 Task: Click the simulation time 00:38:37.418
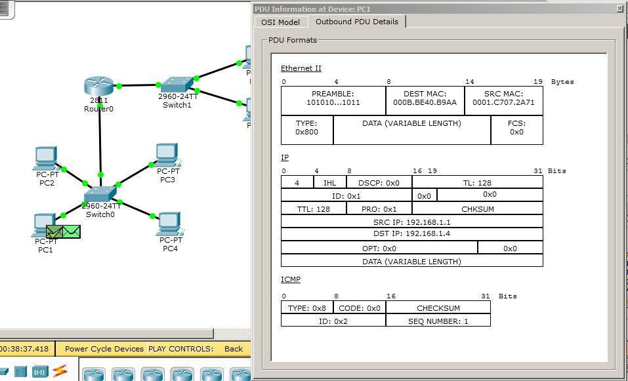point(25,349)
